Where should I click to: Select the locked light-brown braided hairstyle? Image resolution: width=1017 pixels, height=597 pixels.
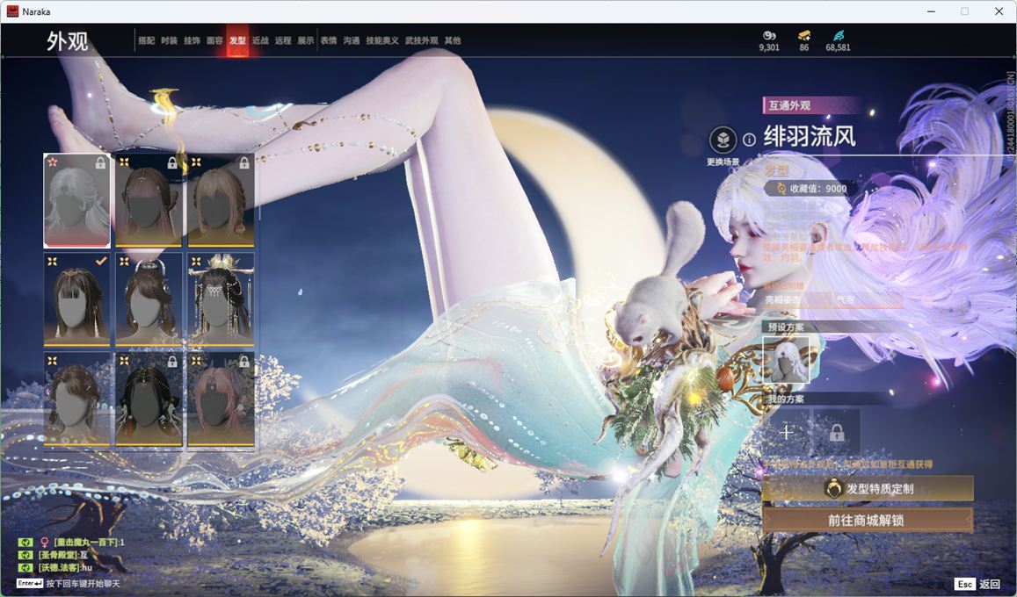point(221,201)
